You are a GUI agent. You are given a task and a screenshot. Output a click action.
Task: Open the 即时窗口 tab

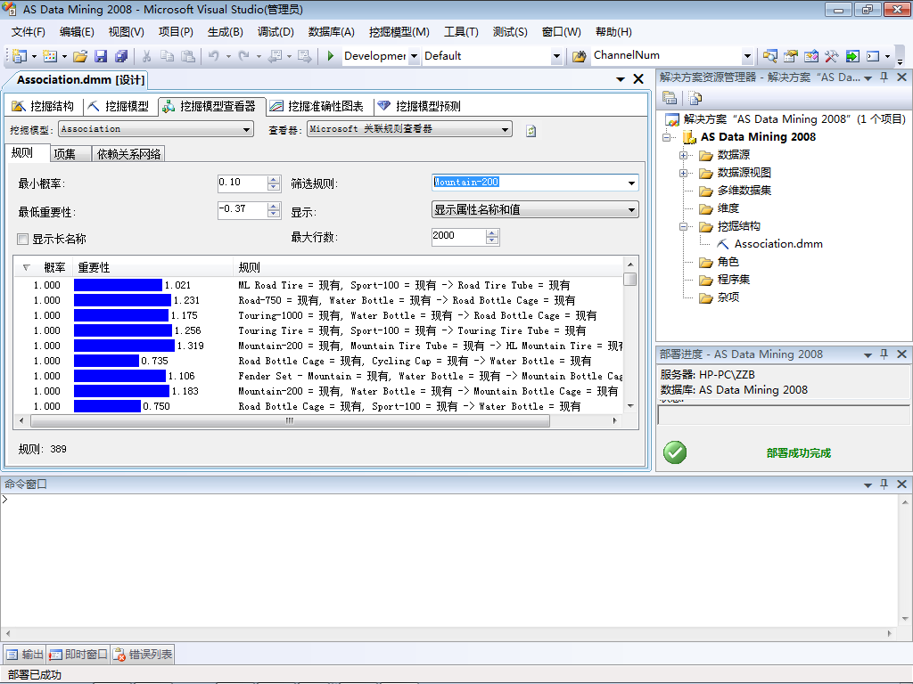(x=78, y=655)
